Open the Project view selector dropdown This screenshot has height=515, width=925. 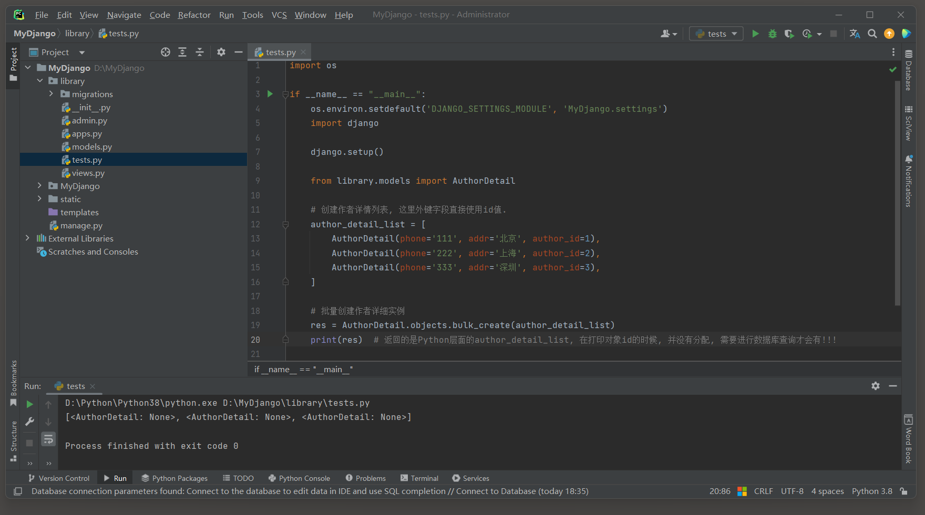[x=58, y=52]
